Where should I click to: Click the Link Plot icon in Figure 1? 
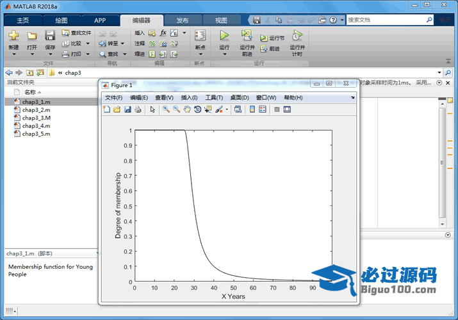coord(238,109)
